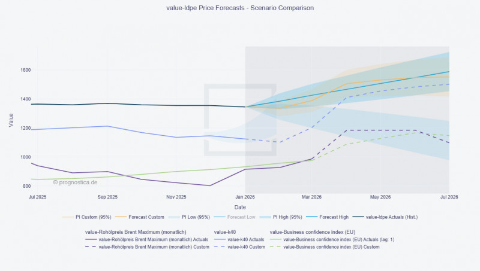Click the chart title text
This screenshot has width=480, height=271.
(x=240, y=8)
